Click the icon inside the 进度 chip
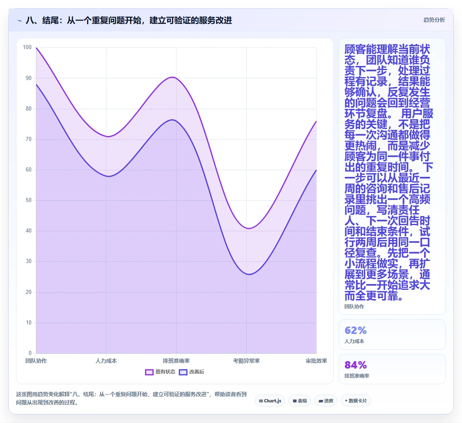Screen dimensions: 462x423 [321, 401]
